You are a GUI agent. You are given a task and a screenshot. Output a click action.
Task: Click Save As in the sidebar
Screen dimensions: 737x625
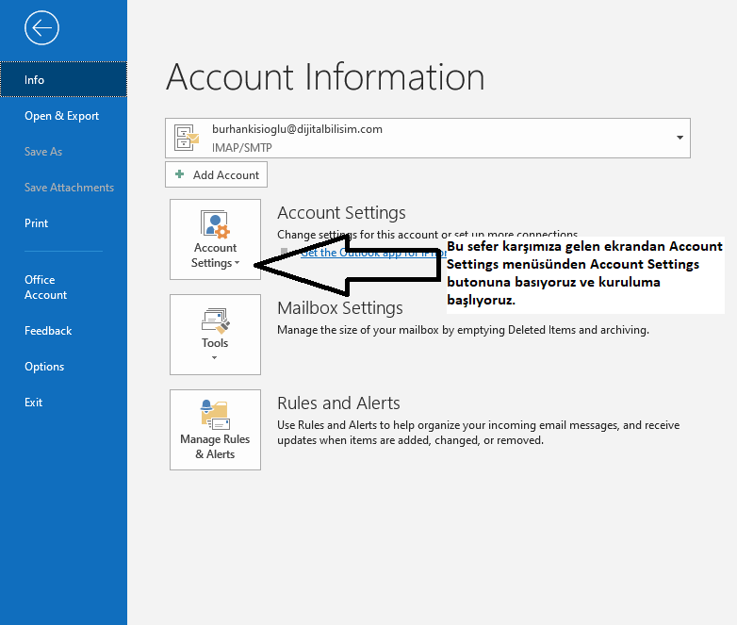pos(43,152)
